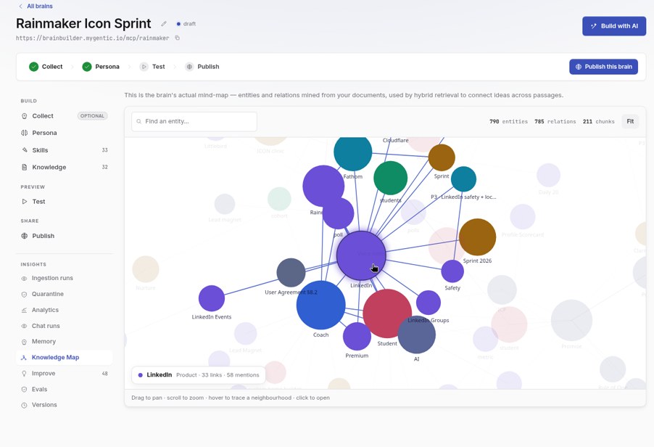Open Skills in the sidebar
The height and width of the screenshot is (447, 654).
pos(65,150)
